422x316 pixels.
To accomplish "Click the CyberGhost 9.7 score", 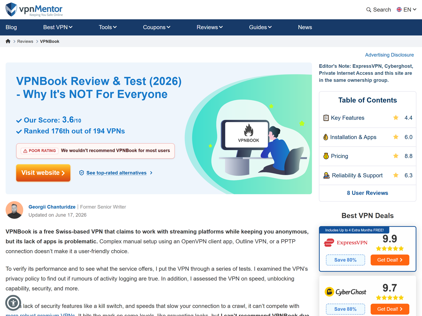I will [x=390, y=288].
